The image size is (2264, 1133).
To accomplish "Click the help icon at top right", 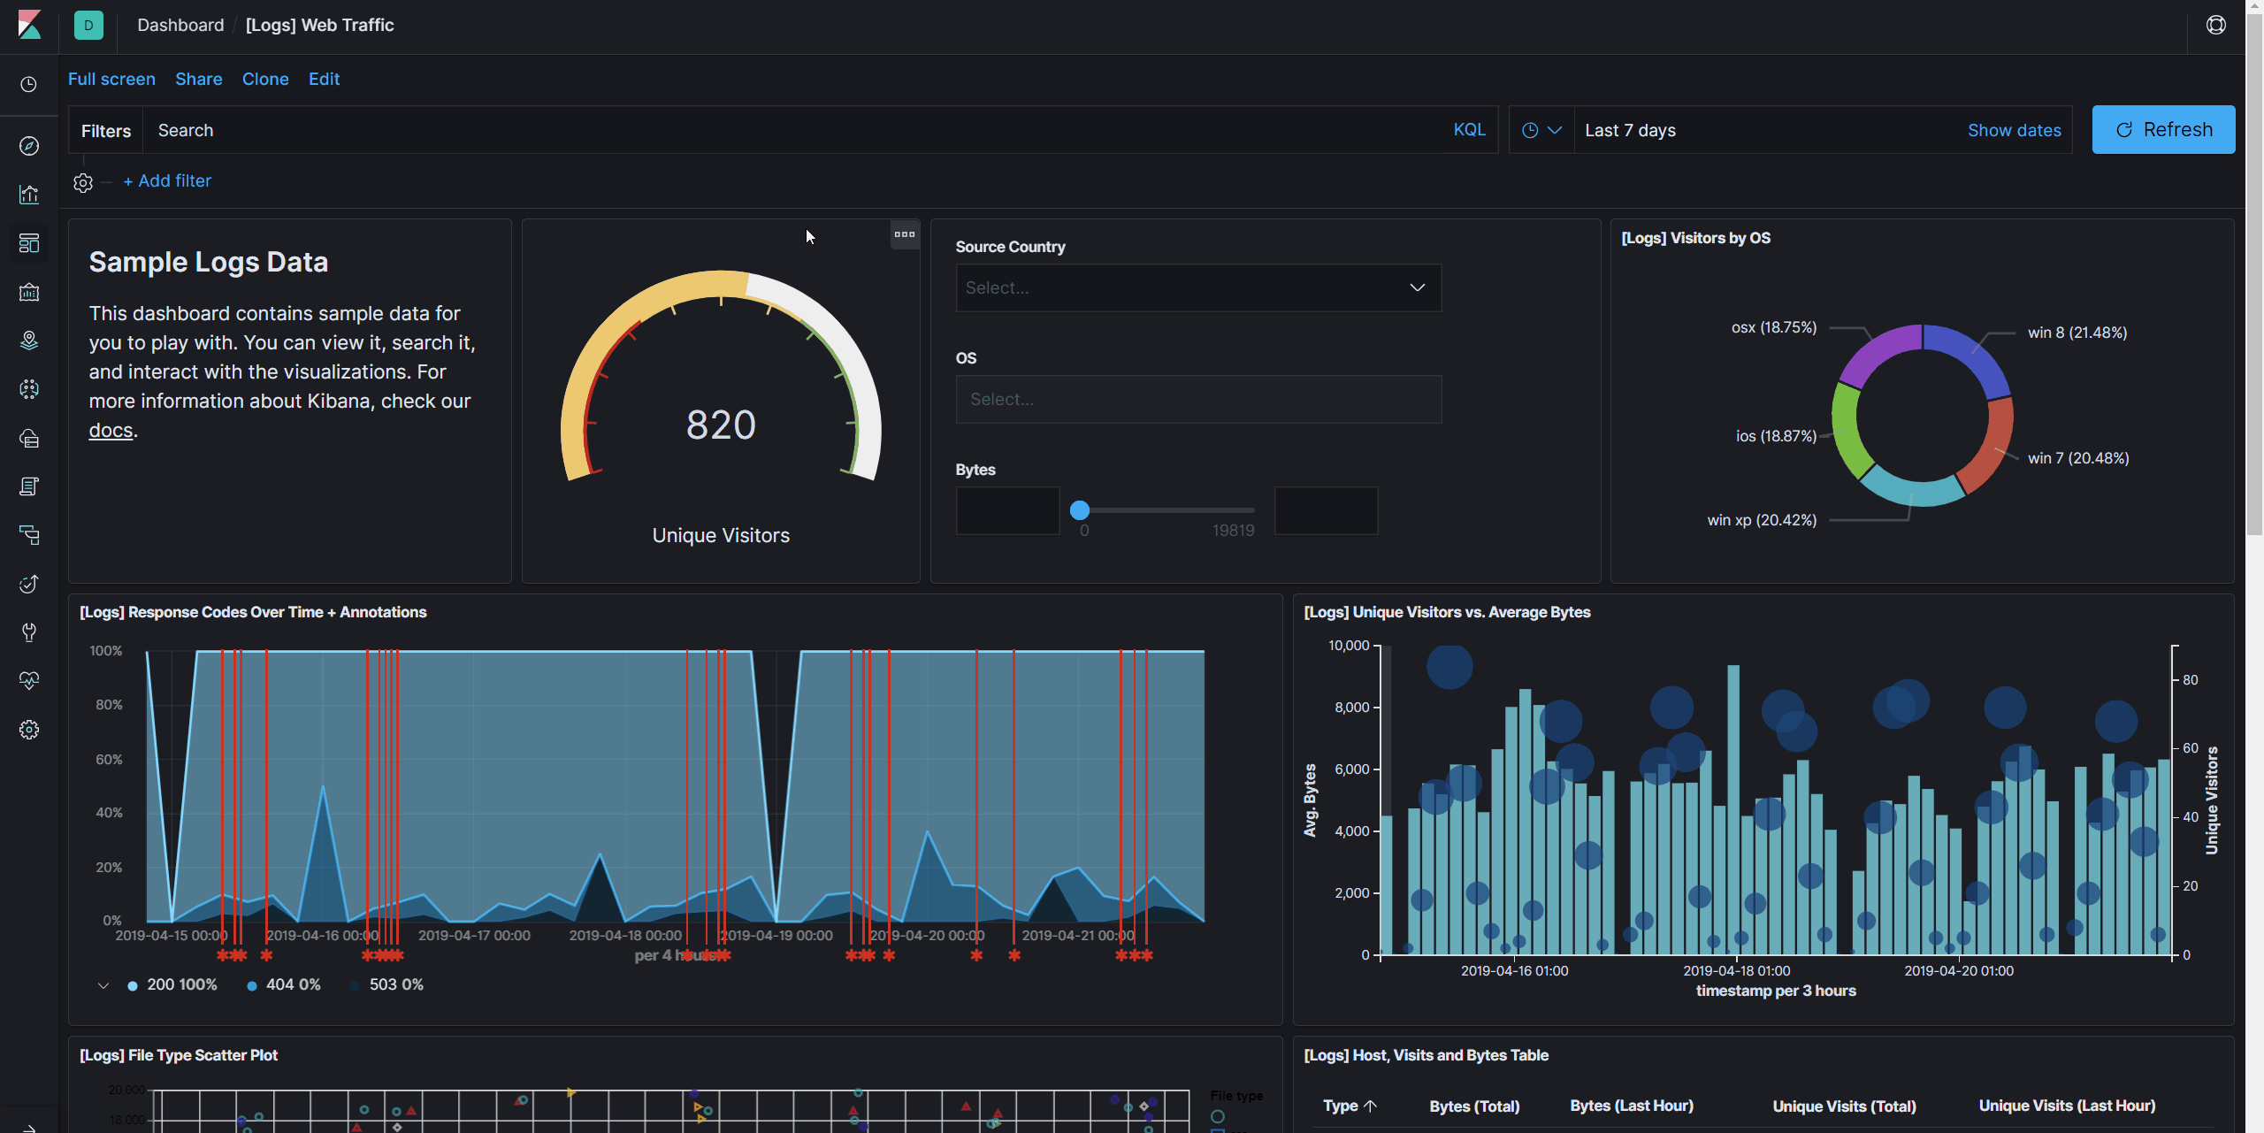I will click(x=2215, y=25).
